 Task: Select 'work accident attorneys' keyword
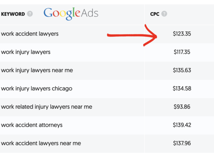click(x=32, y=125)
